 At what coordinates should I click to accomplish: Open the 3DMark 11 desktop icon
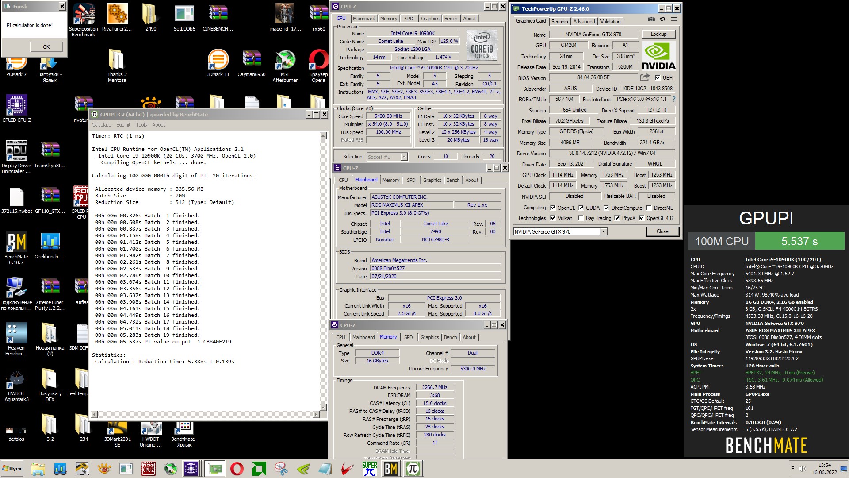pos(218,63)
